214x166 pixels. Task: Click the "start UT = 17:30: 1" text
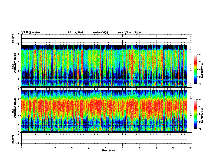(x=131, y=33)
